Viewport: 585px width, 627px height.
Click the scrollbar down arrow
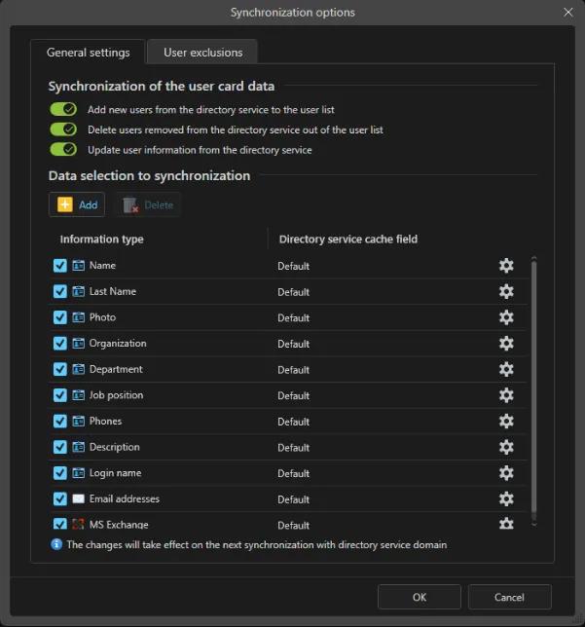pyautogui.click(x=533, y=524)
